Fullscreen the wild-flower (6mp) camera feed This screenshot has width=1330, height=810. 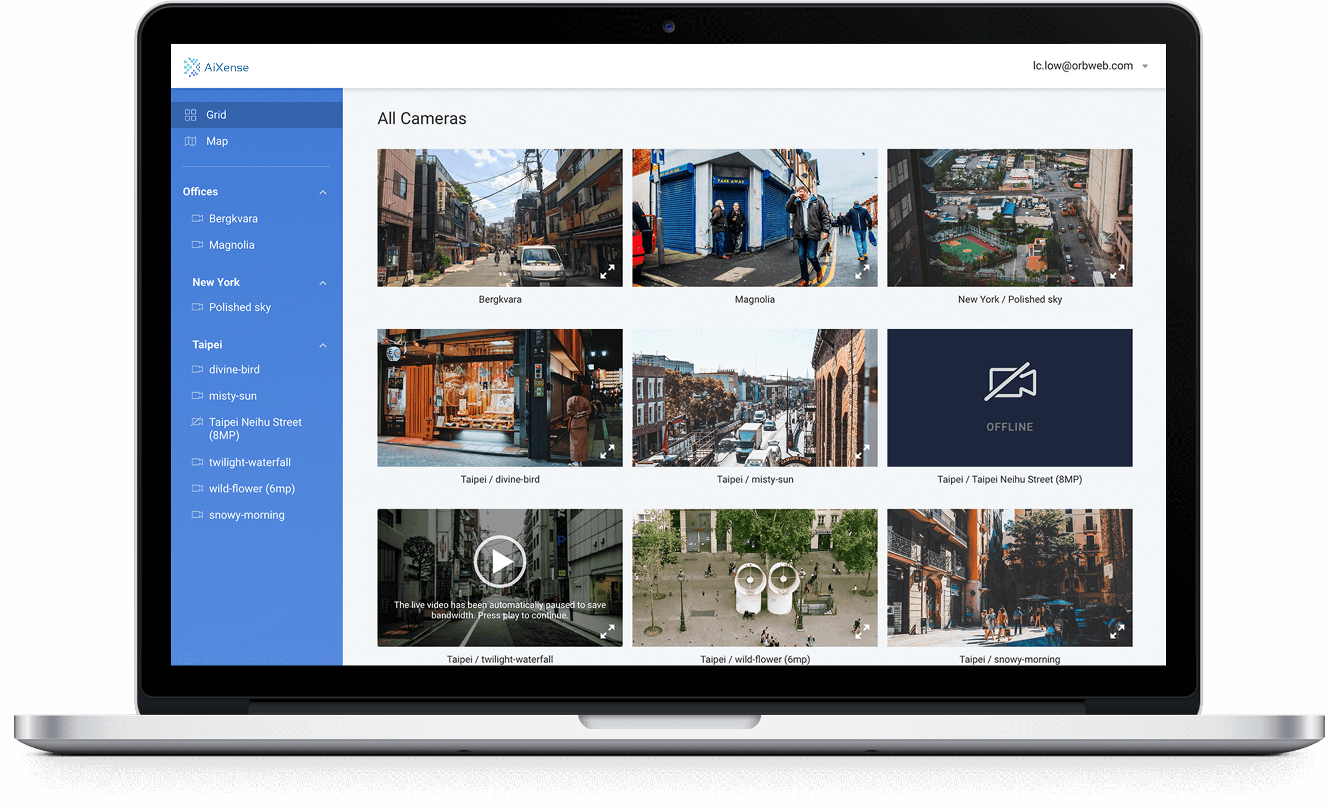(862, 632)
